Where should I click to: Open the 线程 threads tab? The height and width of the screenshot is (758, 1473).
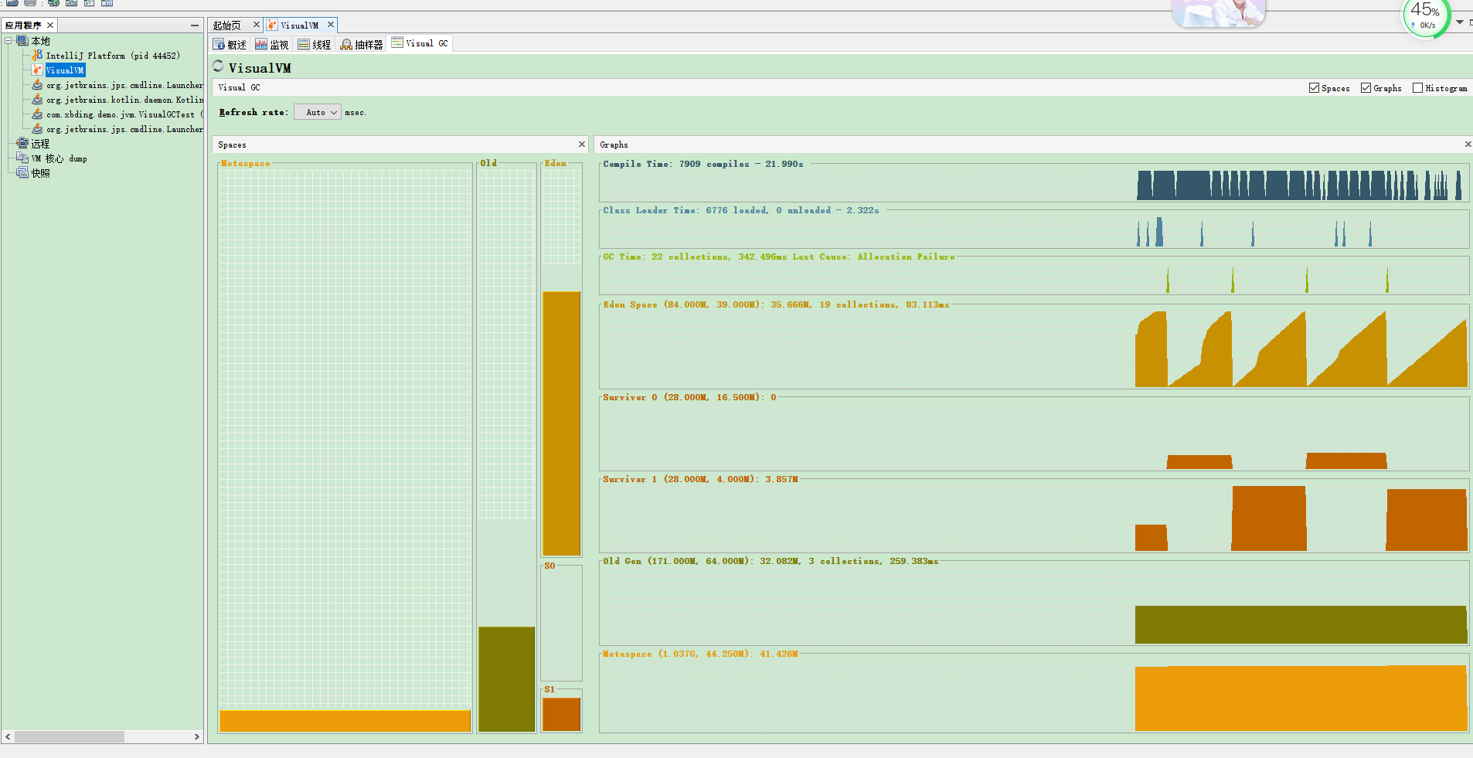pyautogui.click(x=315, y=45)
